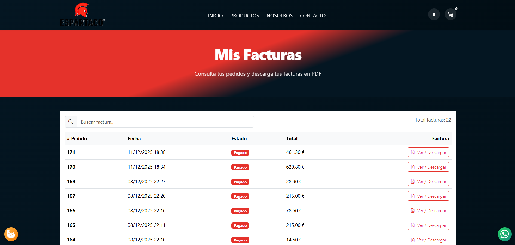Click the Pagado badge of order 170

[240, 167]
